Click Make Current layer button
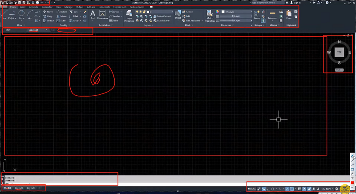The height and width of the screenshot is (194, 356). 162,16
